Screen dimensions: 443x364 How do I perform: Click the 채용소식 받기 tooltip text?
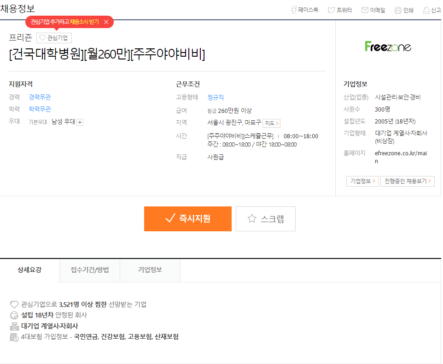coord(84,22)
